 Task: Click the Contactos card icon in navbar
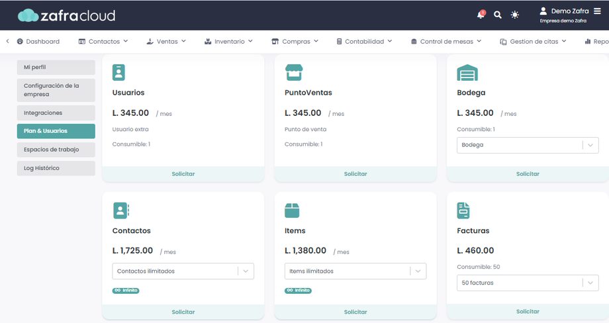point(82,42)
